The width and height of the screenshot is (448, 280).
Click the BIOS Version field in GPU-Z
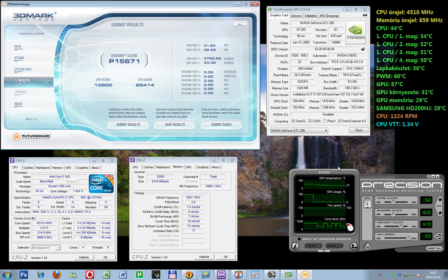pyautogui.click(x=325, y=49)
